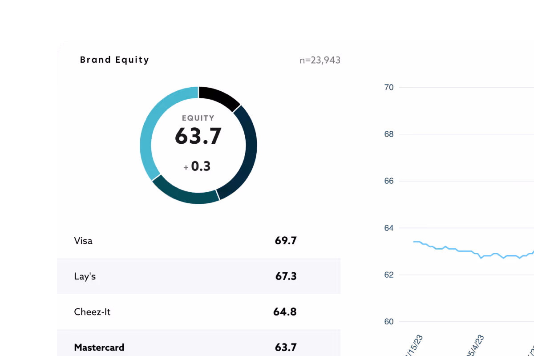The image size is (534, 356).
Task: Select the Lay's row
Action: coord(199,276)
